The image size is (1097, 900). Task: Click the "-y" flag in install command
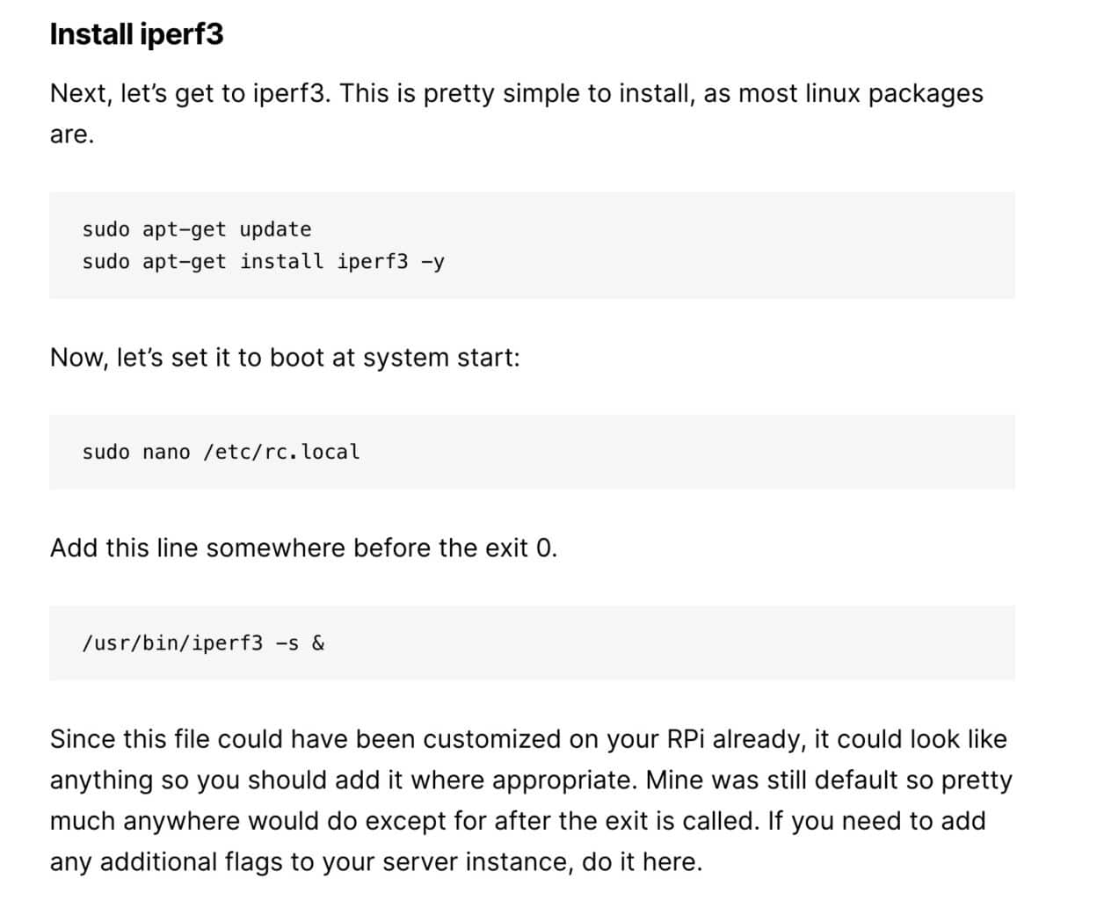click(x=433, y=262)
